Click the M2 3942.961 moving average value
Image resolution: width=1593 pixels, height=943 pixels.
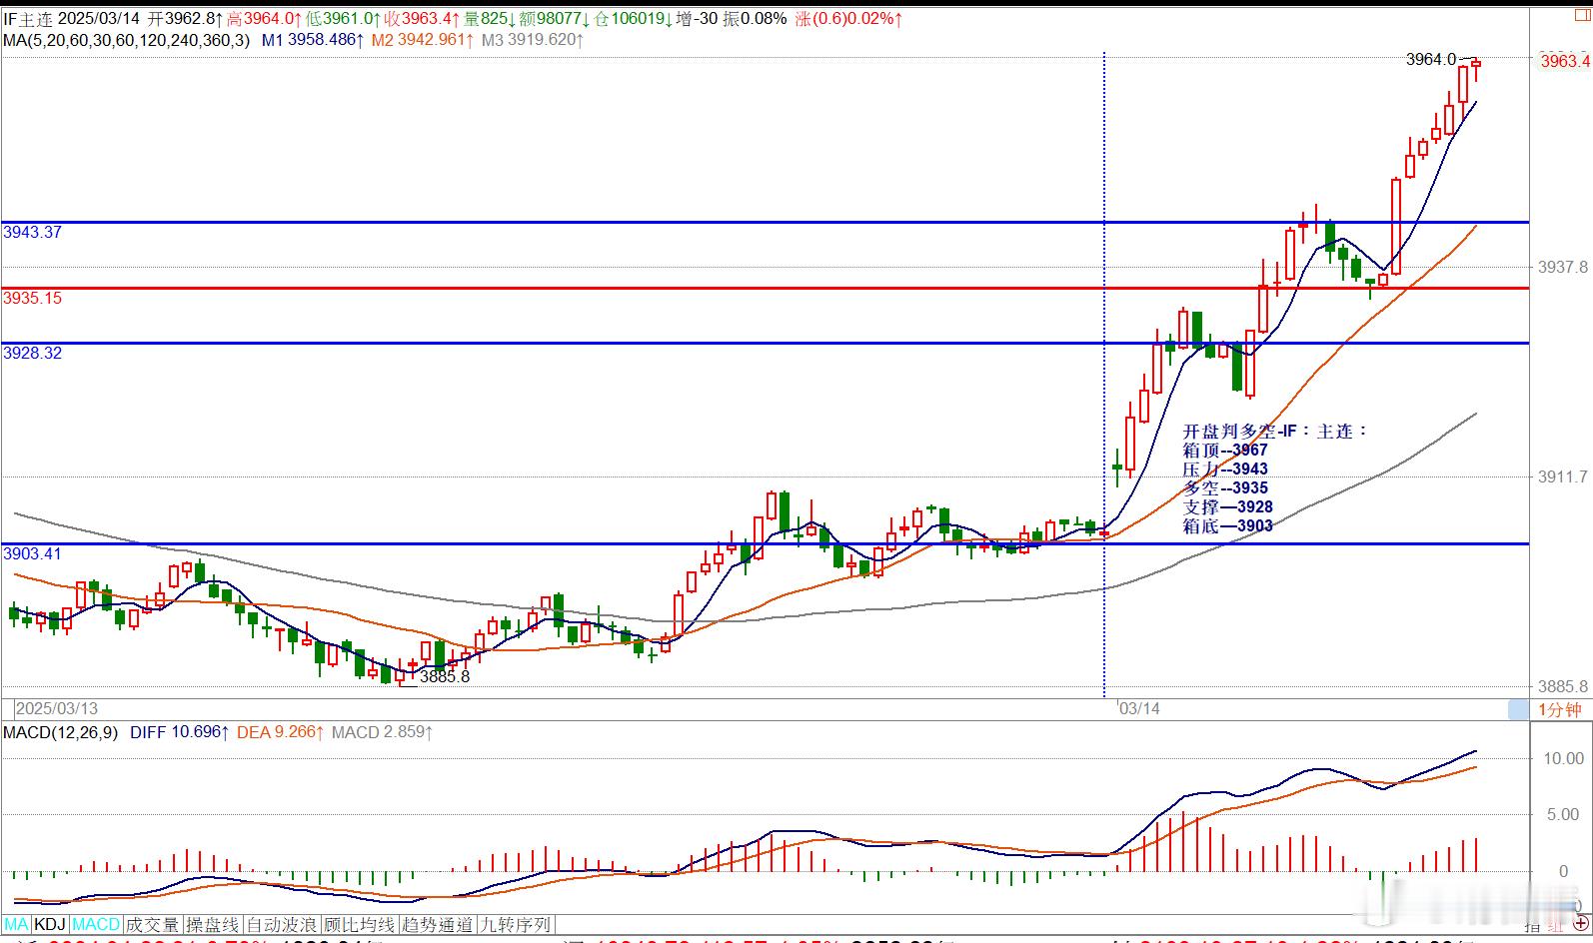[x=422, y=40]
